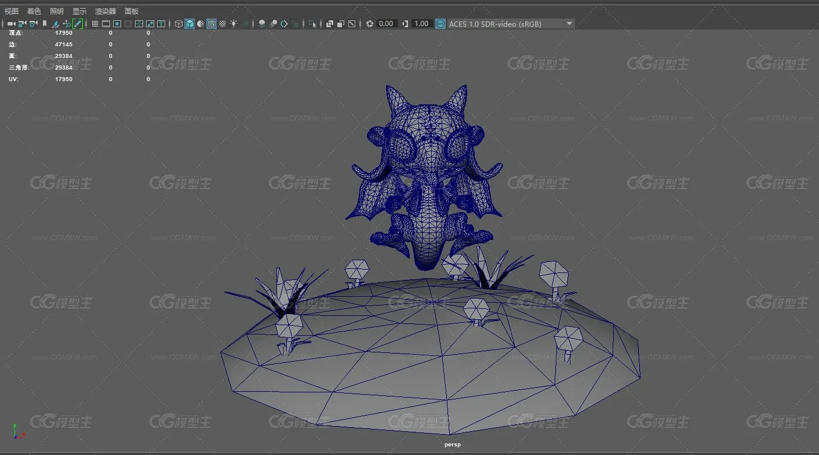Toggle the Gate Mask icon
The height and width of the screenshot is (455, 819).
coord(128,24)
